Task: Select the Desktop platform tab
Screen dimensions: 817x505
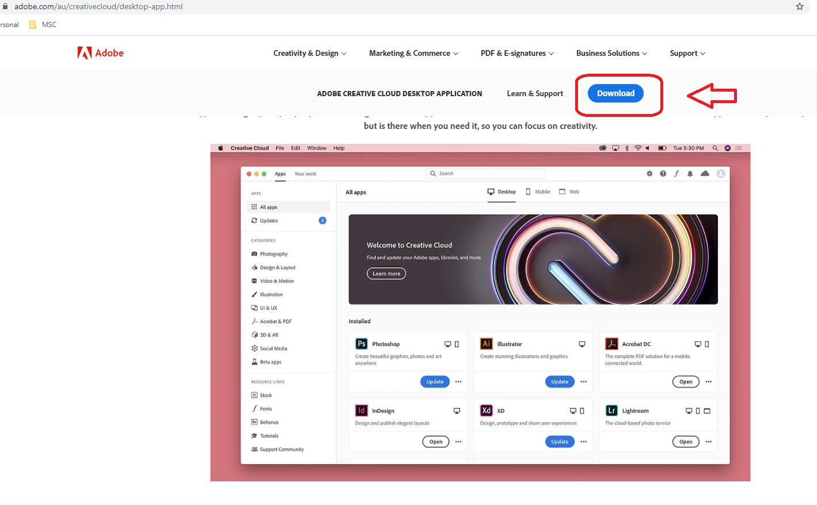Action: point(501,192)
